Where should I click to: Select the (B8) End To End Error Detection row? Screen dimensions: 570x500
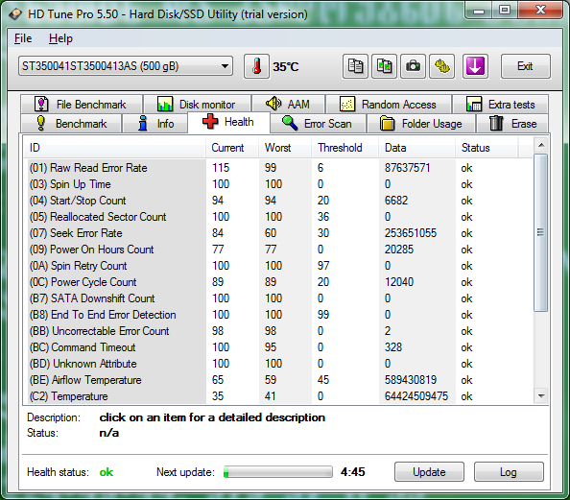[x=278, y=315]
